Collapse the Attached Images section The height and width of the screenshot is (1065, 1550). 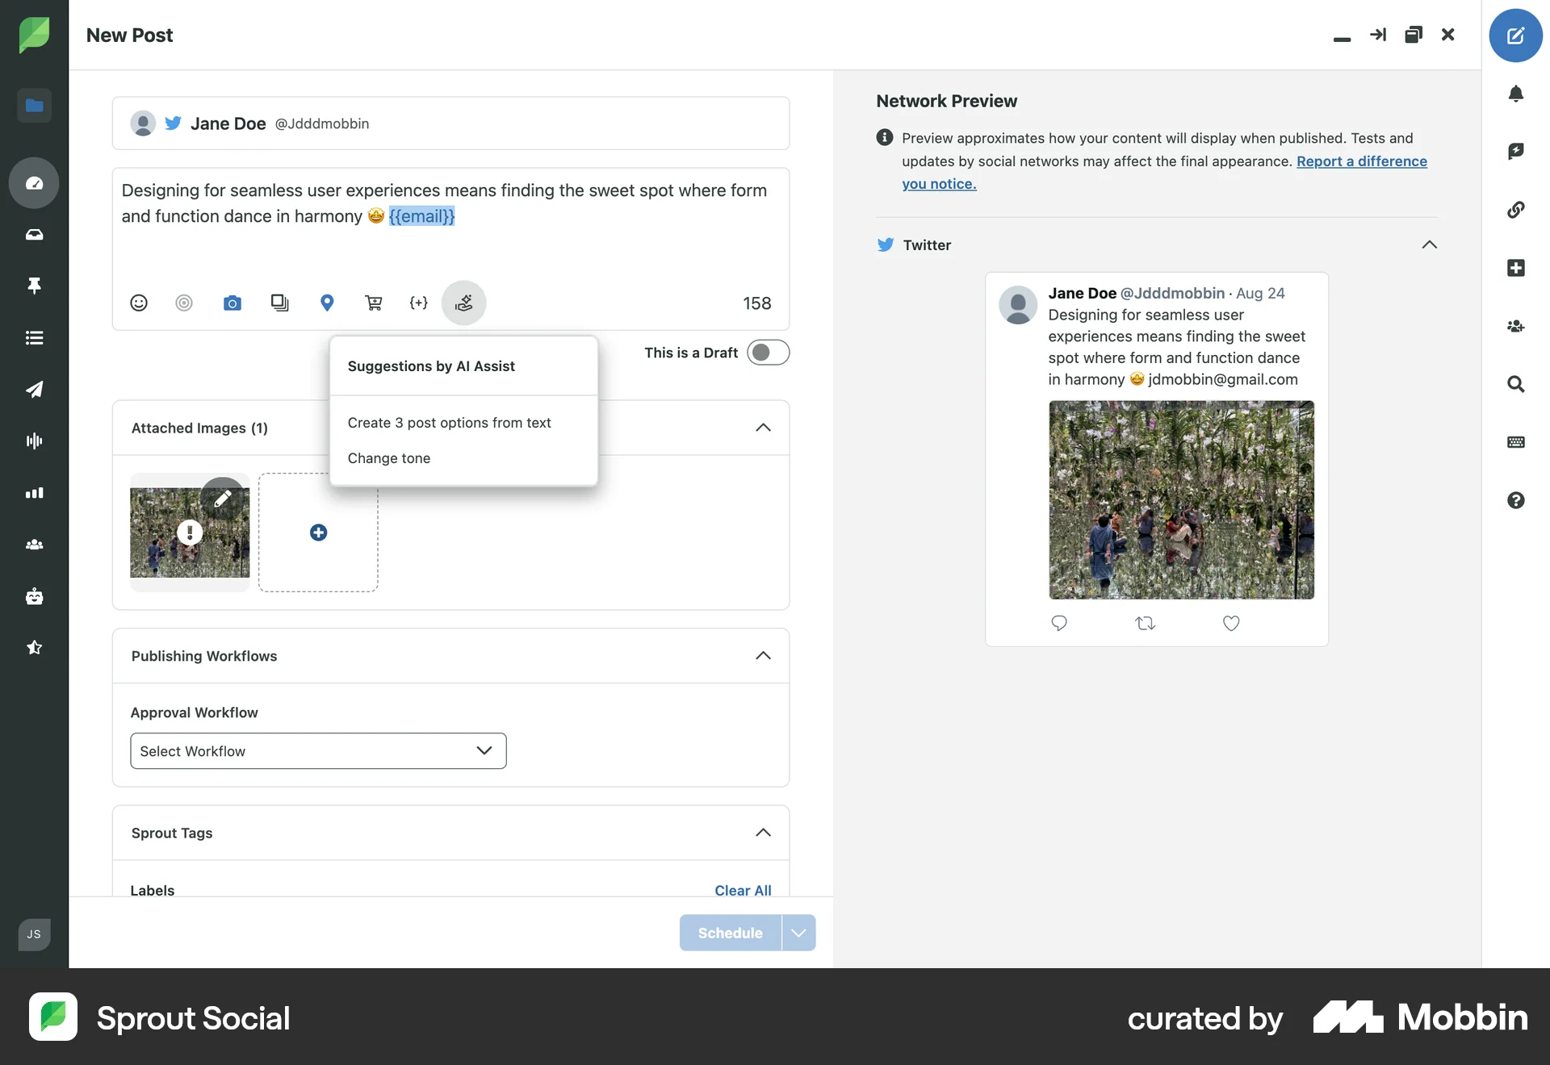[763, 428]
